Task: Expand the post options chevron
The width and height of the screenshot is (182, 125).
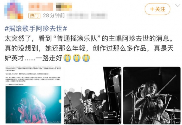Action: coord(177,6)
